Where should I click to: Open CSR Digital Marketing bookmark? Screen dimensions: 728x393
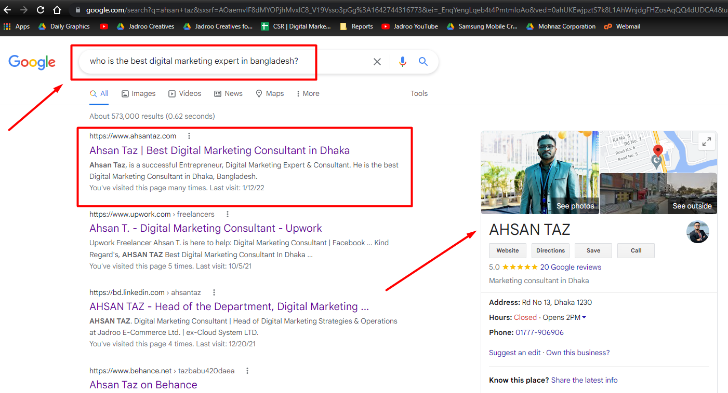point(296,26)
